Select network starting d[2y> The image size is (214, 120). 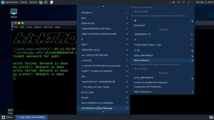[103, 103]
